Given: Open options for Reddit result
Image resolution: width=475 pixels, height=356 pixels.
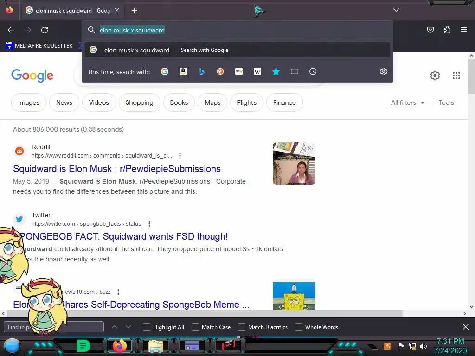Looking at the screenshot, I should [x=180, y=156].
